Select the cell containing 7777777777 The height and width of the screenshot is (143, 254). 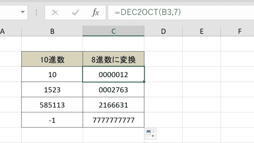coord(114,120)
